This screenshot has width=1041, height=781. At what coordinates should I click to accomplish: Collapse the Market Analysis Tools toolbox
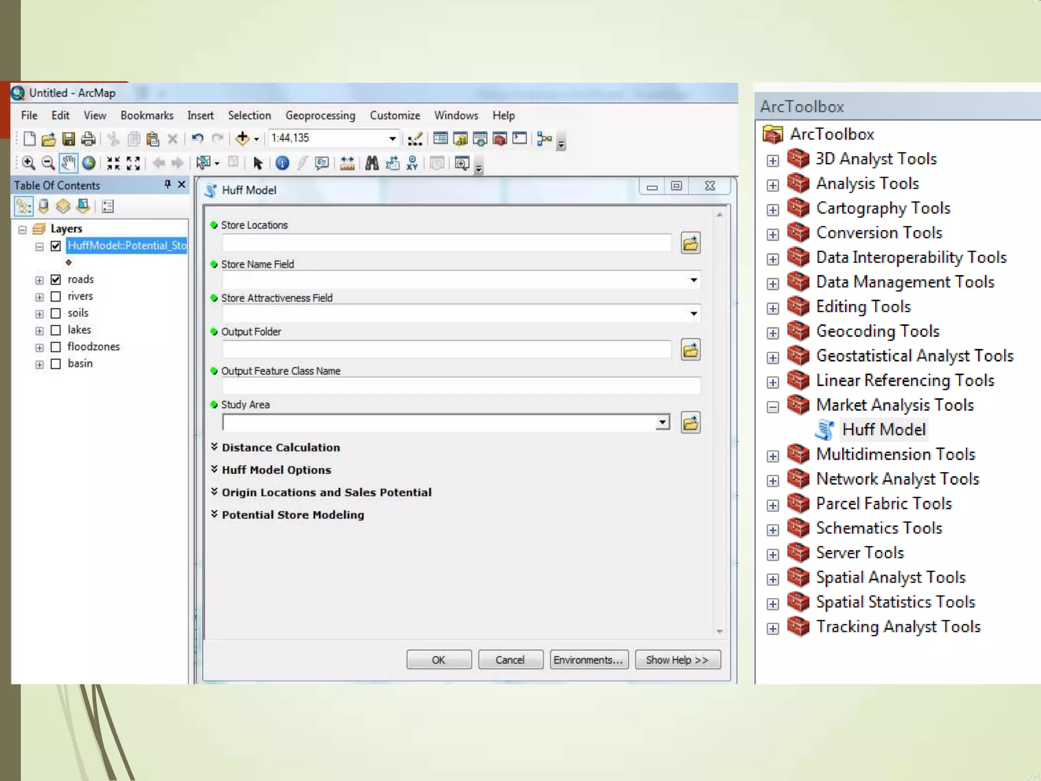click(773, 407)
